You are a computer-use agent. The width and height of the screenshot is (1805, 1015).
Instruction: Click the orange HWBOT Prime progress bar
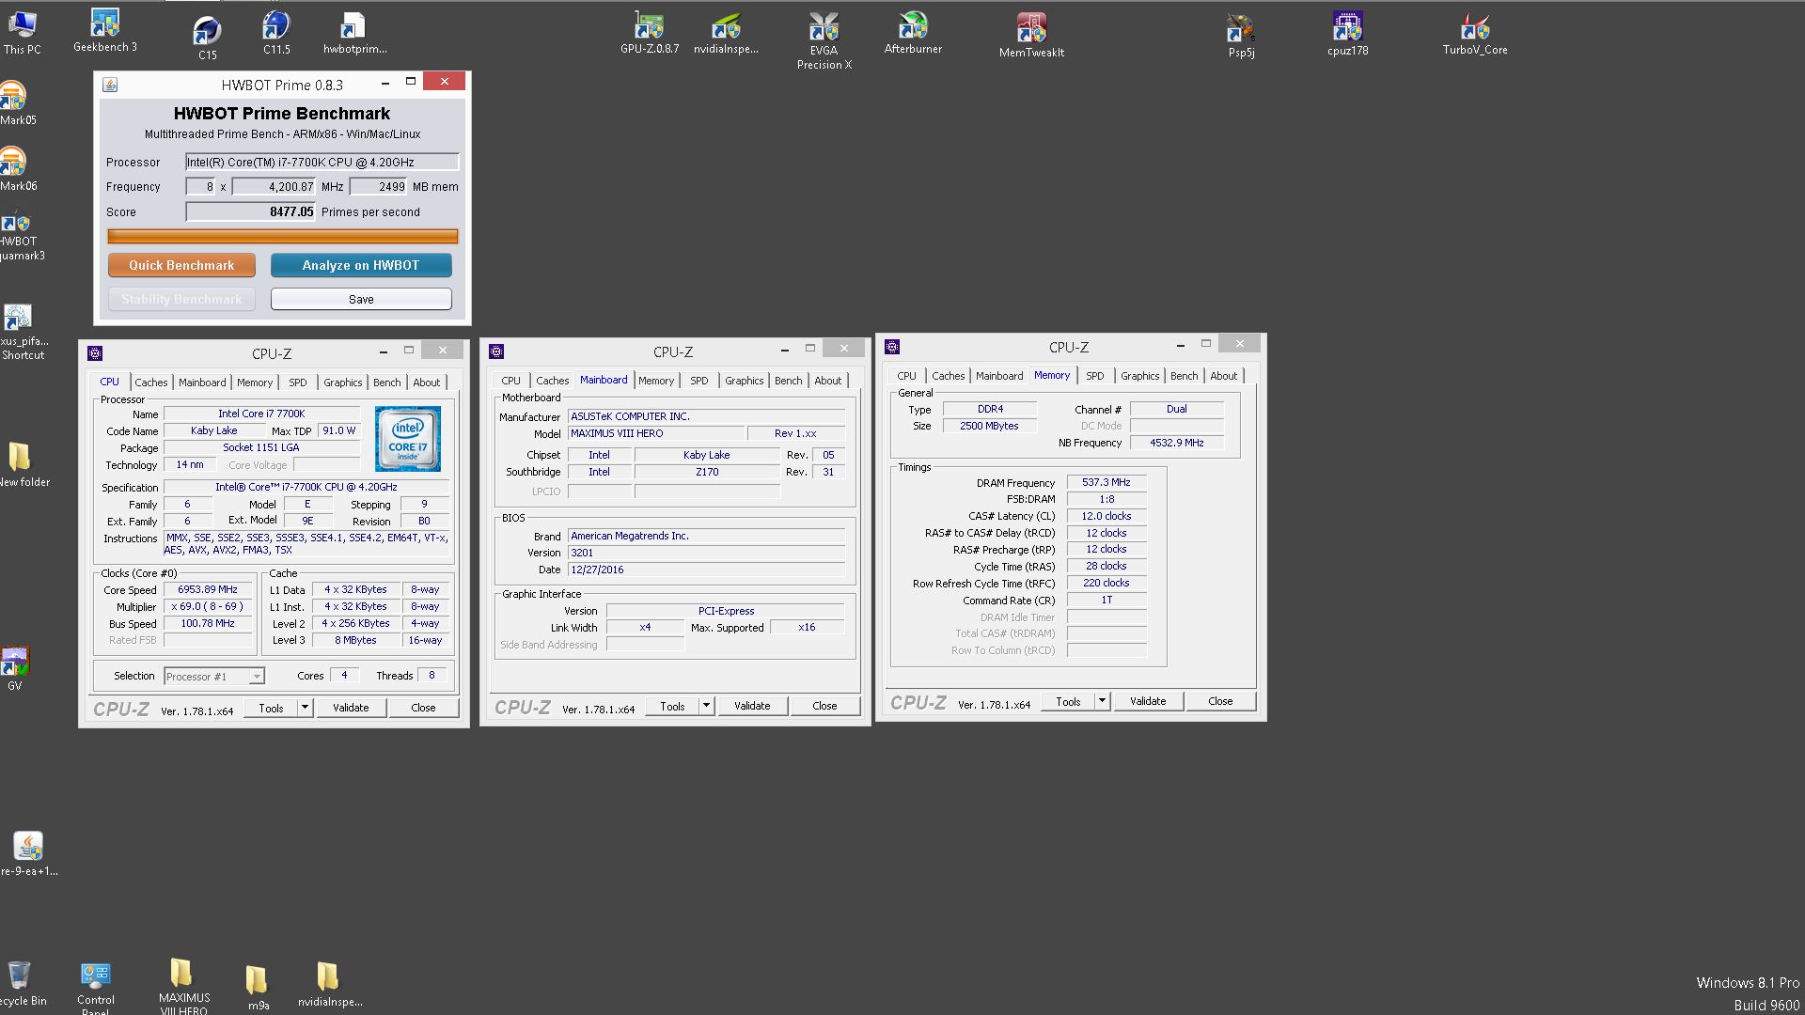click(282, 236)
